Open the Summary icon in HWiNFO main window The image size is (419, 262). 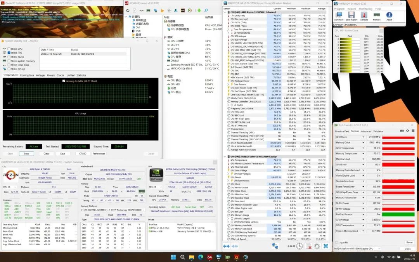[339, 16]
